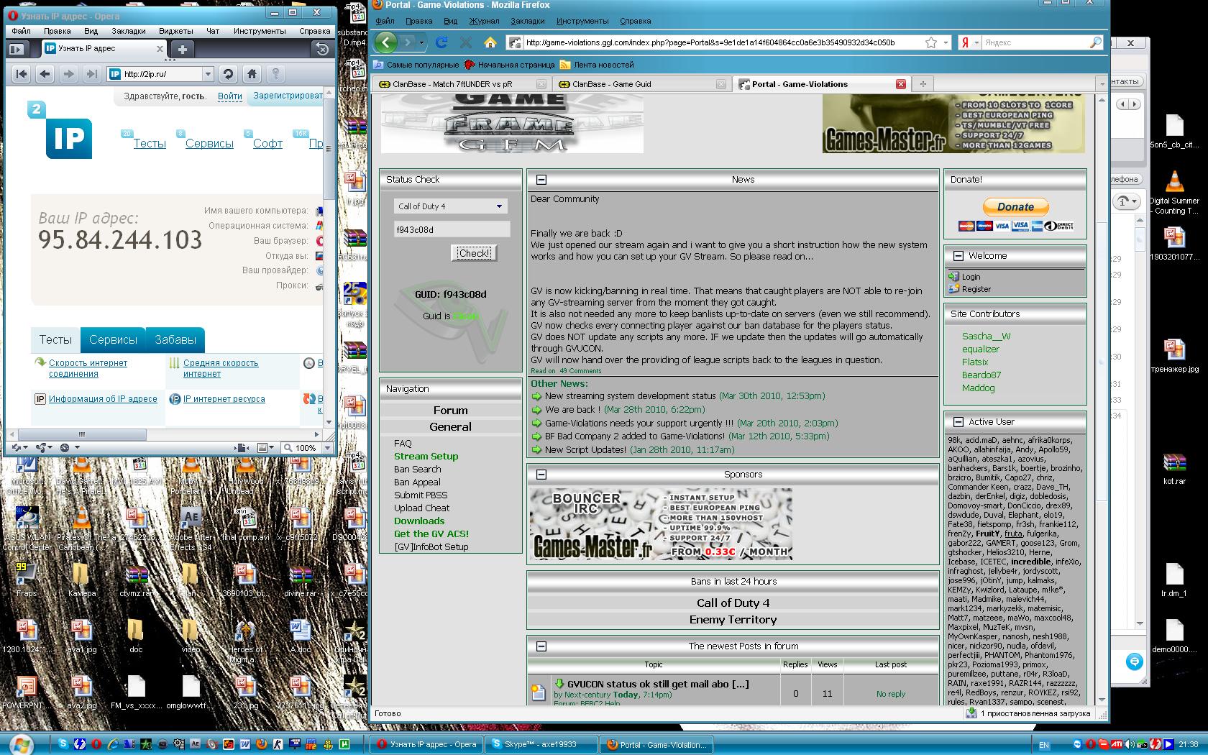Open the 'Stream Setup' navigation link

tap(426, 457)
